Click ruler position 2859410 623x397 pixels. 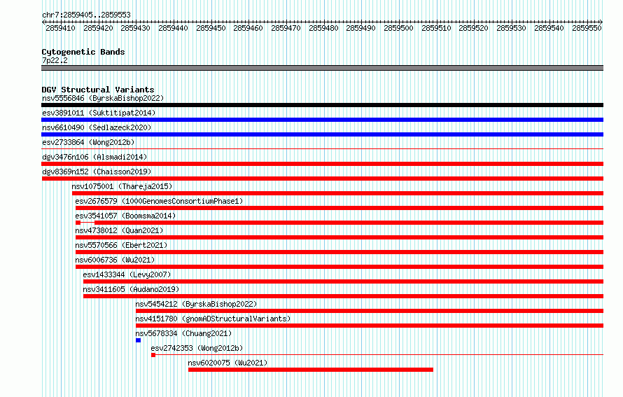60,28
